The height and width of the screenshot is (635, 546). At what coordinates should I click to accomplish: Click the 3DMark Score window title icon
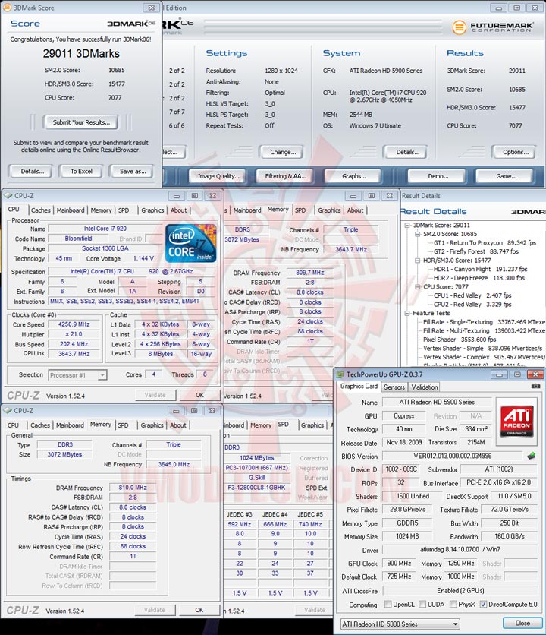8,8
